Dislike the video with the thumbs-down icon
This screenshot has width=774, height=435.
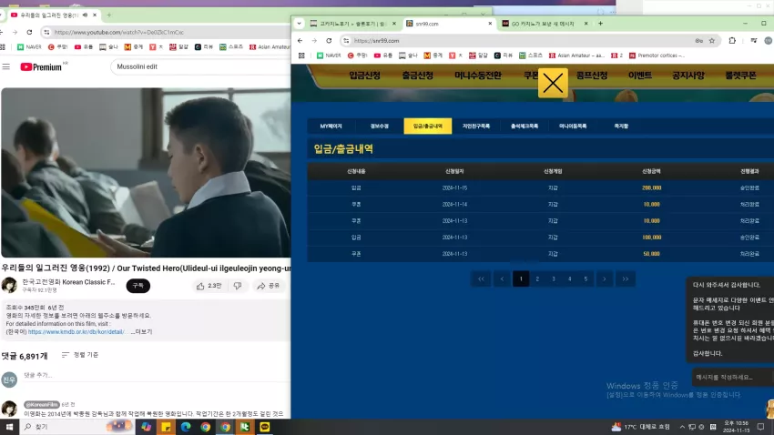tap(238, 286)
